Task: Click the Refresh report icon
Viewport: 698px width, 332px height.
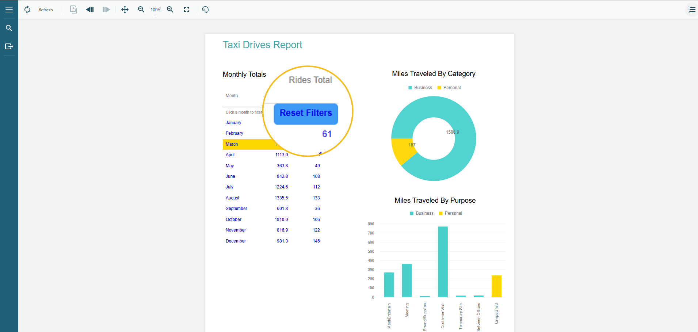Action: point(27,10)
